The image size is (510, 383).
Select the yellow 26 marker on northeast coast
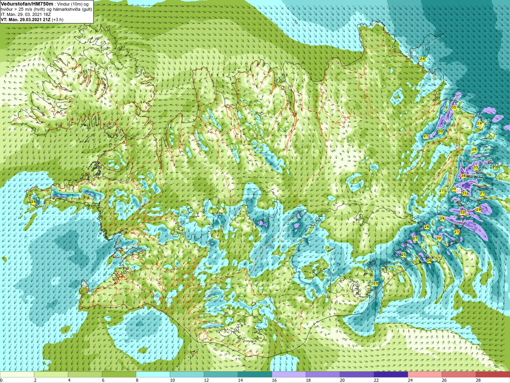422,59
